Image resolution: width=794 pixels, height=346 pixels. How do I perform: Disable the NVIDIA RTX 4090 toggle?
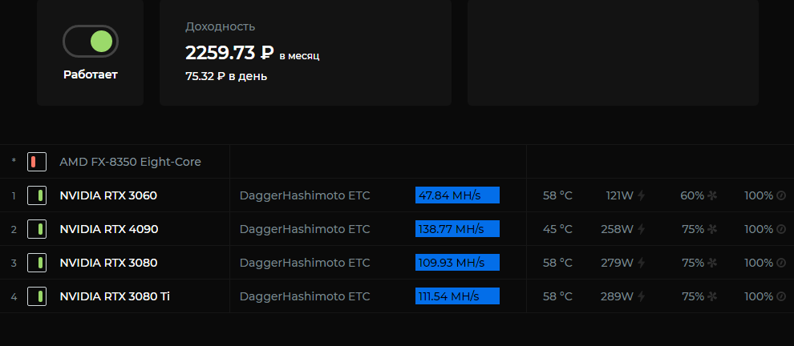(x=37, y=229)
